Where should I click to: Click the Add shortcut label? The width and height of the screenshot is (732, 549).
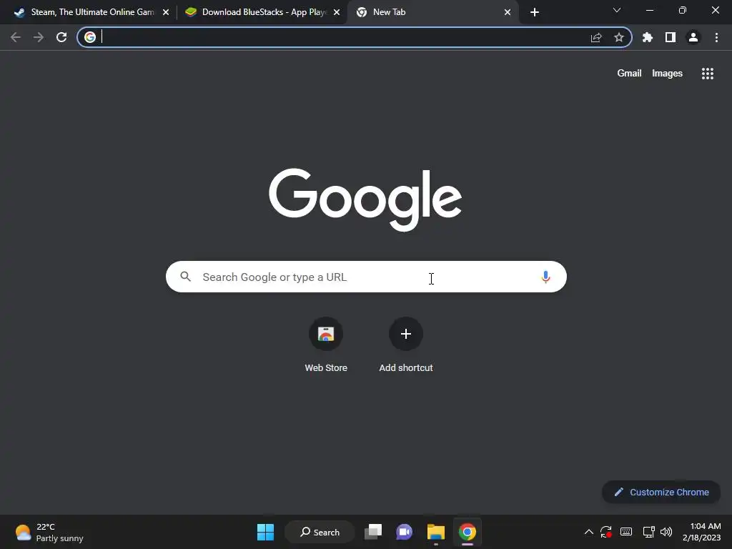pyautogui.click(x=406, y=368)
